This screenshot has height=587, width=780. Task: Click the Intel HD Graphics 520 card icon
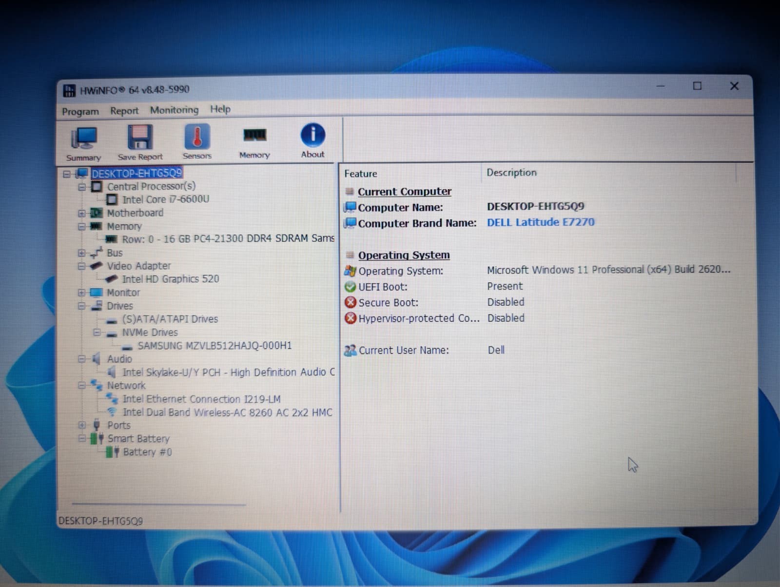pyautogui.click(x=112, y=279)
